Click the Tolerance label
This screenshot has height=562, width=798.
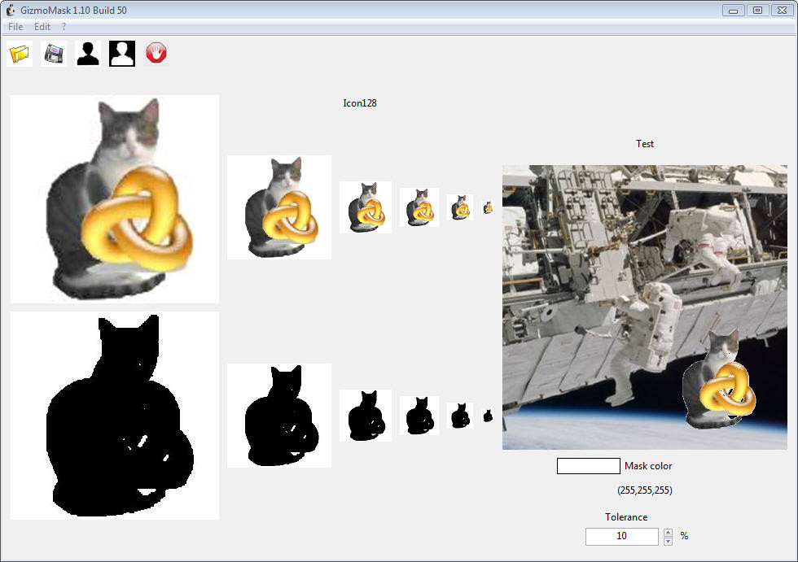click(x=626, y=517)
